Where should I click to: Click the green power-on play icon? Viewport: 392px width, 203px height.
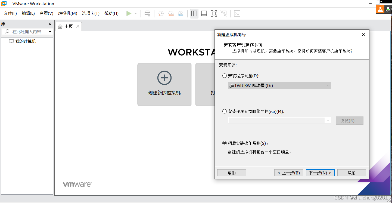129,13
